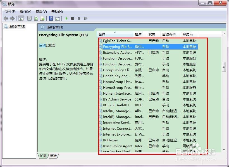Click the list scroll down arrow
The width and height of the screenshot is (229, 167).
click(224, 150)
